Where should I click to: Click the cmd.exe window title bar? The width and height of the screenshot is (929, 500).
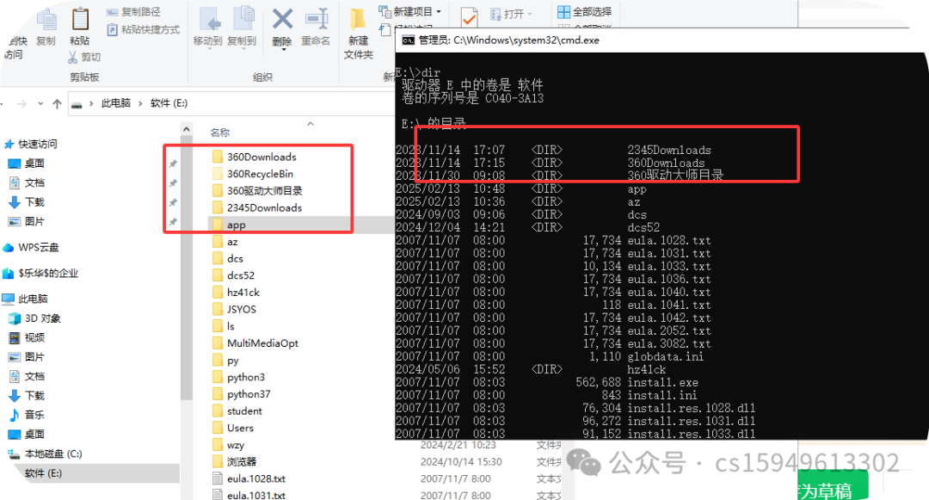tap(661, 40)
